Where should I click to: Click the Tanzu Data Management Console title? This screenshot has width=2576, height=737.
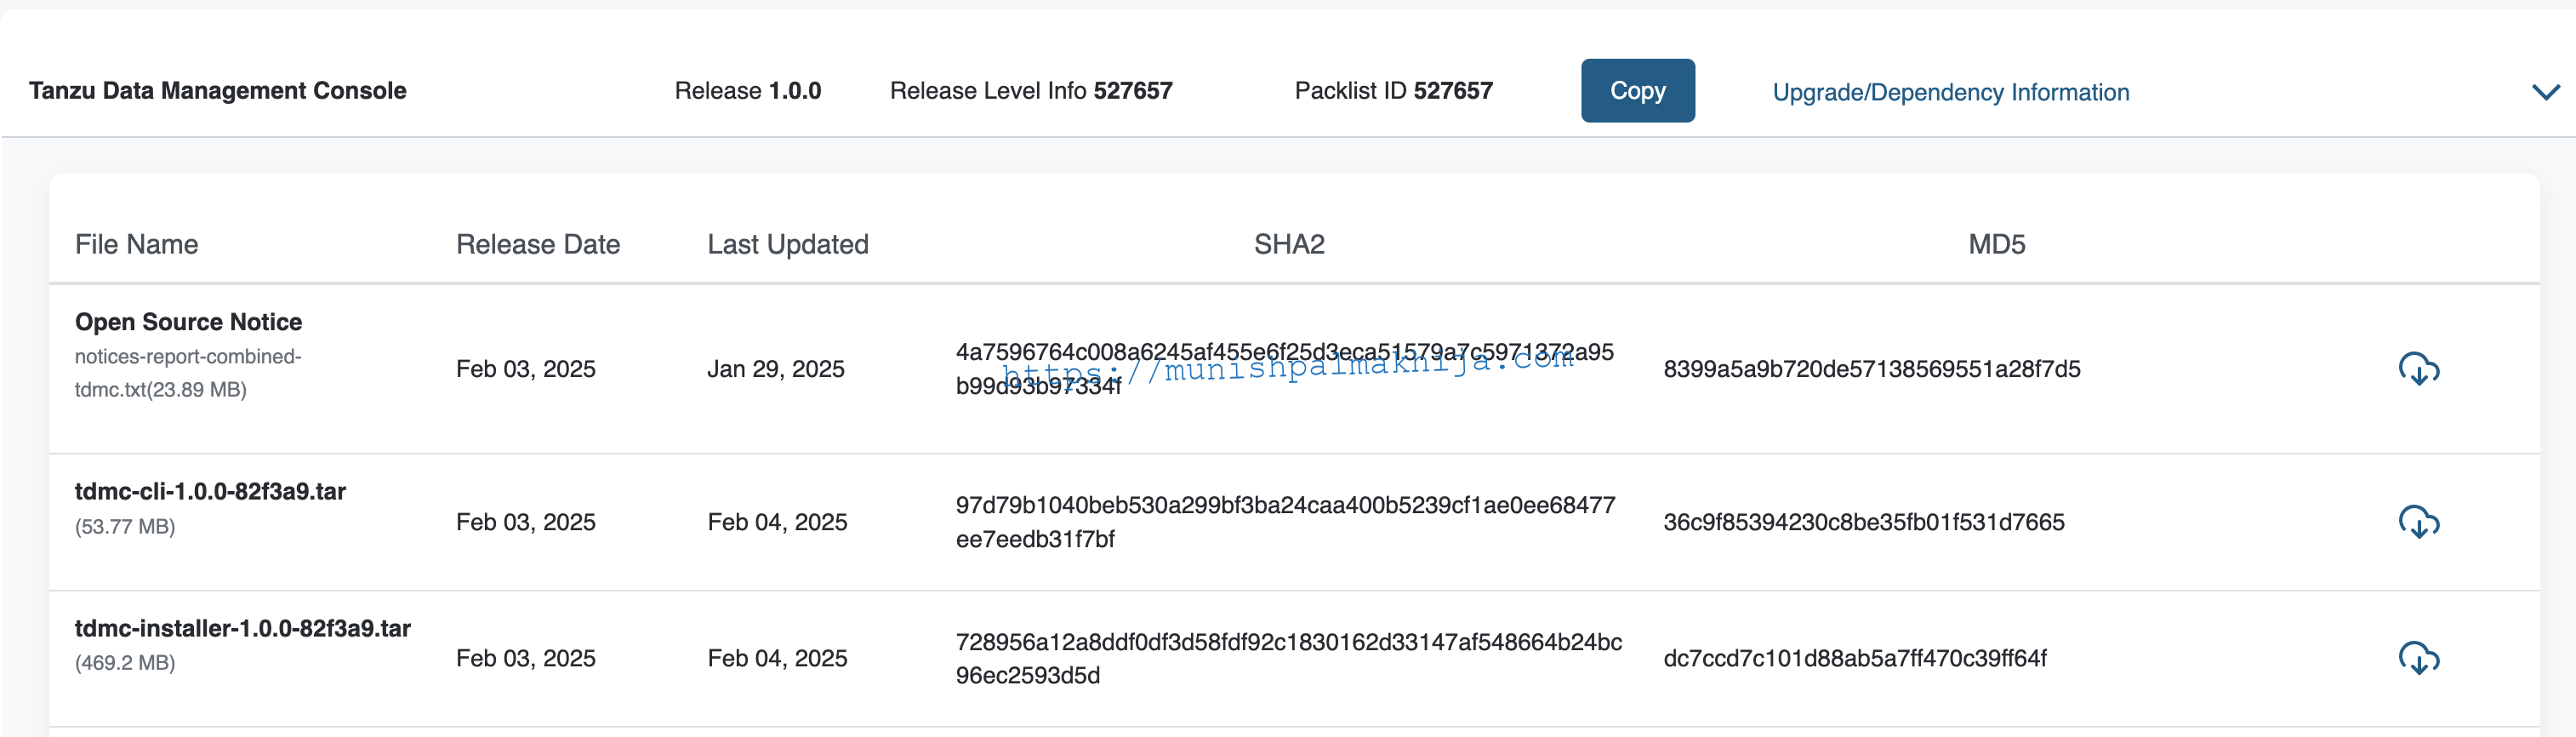pos(218,91)
